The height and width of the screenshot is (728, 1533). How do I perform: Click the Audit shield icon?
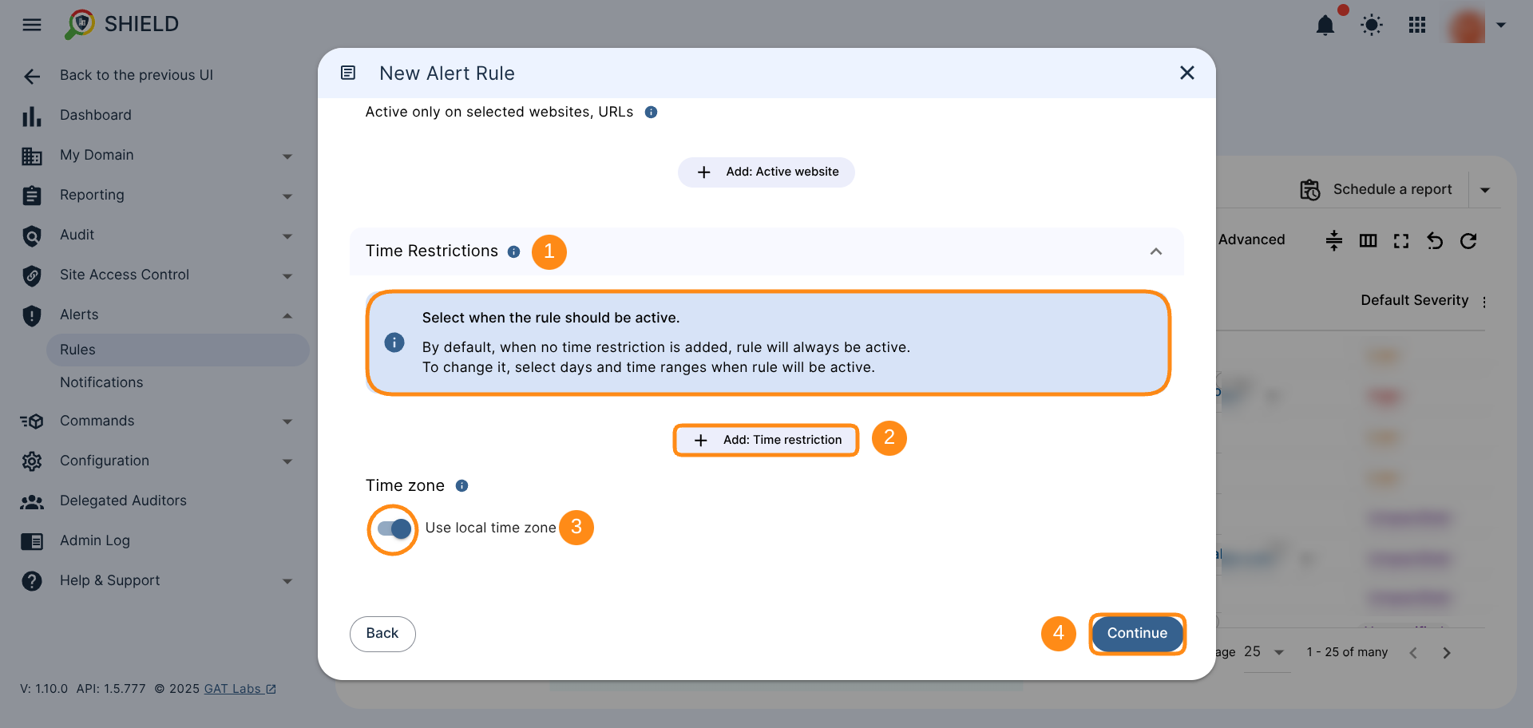[x=32, y=235]
